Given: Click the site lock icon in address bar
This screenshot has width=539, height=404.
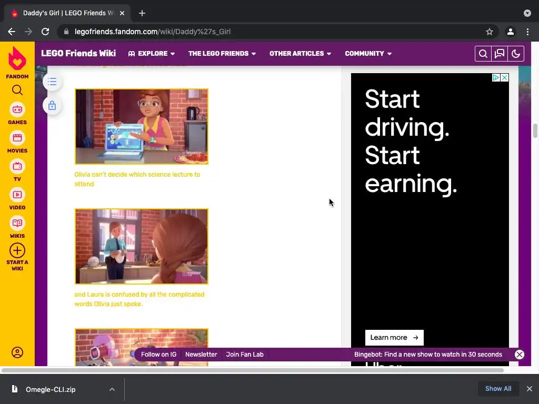Looking at the screenshot, I should 66,32.
